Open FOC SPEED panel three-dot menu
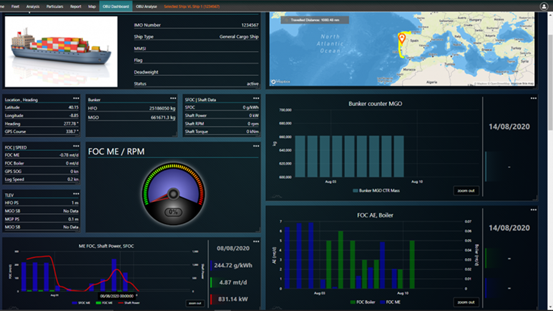 [76, 146]
